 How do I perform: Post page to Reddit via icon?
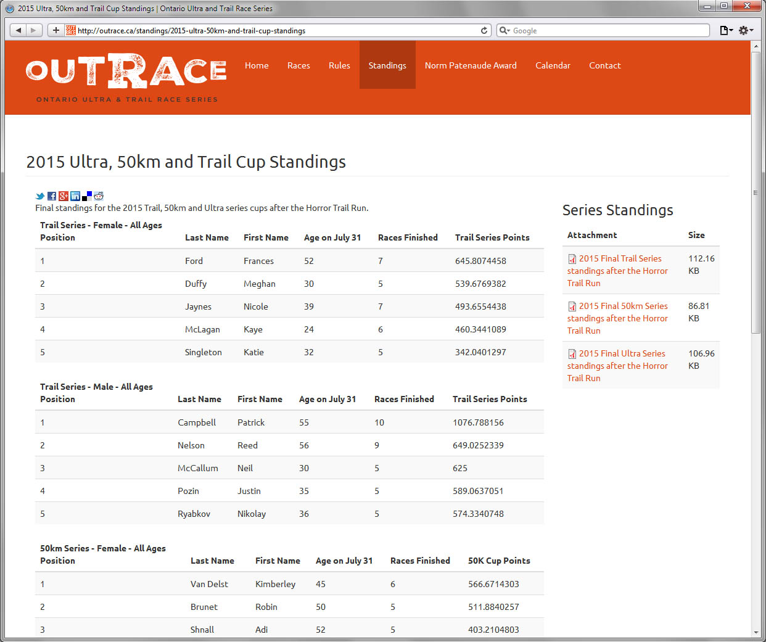(99, 196)
